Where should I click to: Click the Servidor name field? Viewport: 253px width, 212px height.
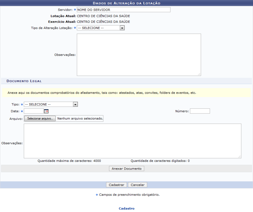pyautogui.click(x=123, y=10)
